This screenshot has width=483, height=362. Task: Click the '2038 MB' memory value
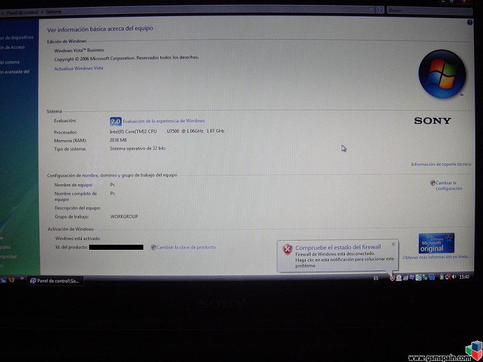118,140
